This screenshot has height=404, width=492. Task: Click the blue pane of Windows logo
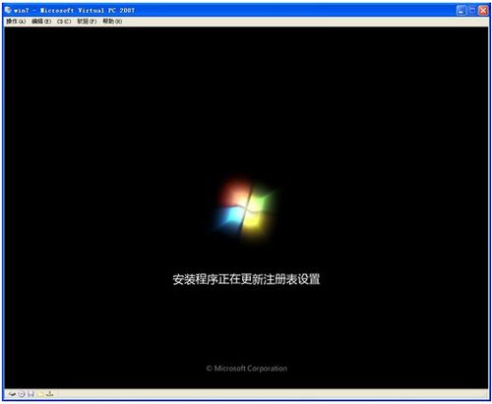(x=229, y=216)
